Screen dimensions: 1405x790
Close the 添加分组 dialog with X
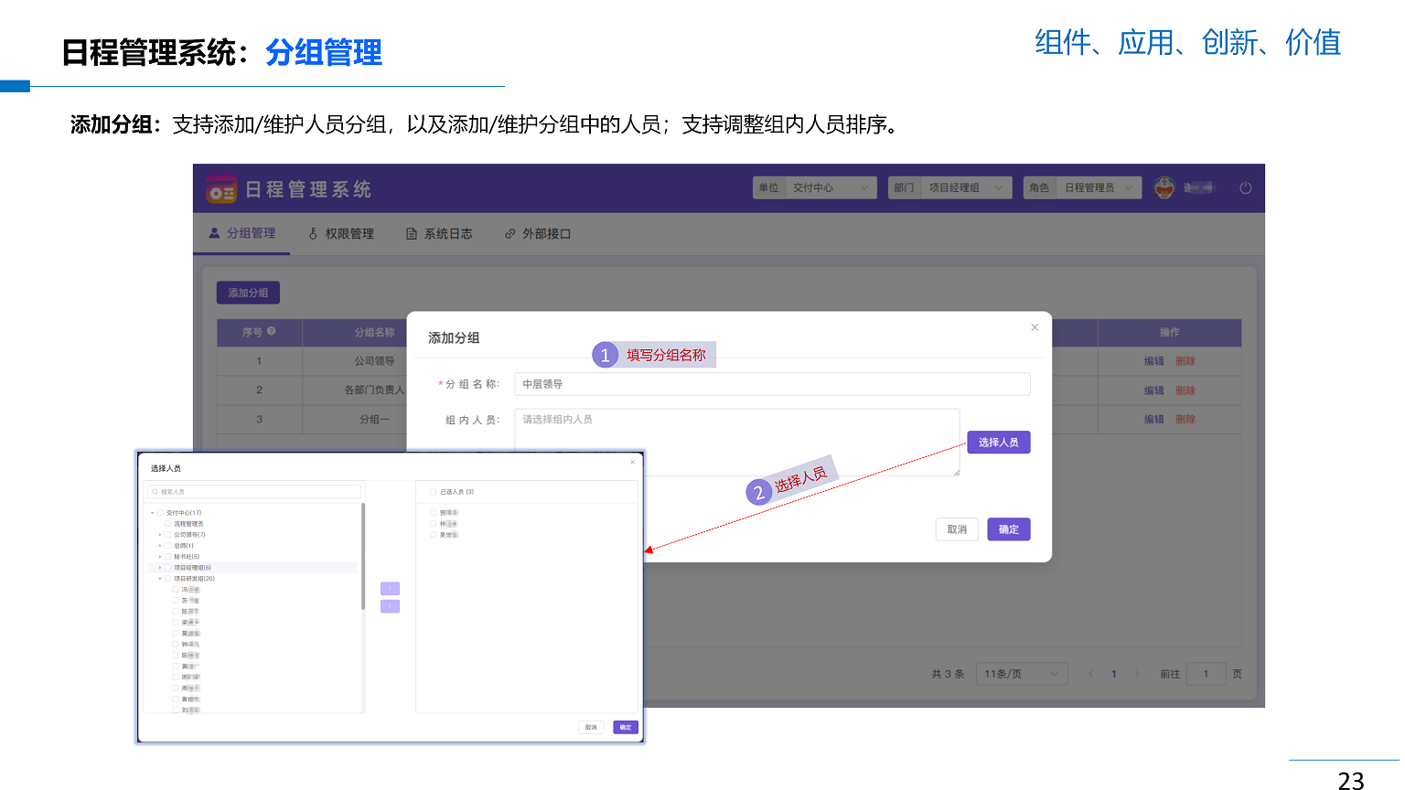(1035, 327)
